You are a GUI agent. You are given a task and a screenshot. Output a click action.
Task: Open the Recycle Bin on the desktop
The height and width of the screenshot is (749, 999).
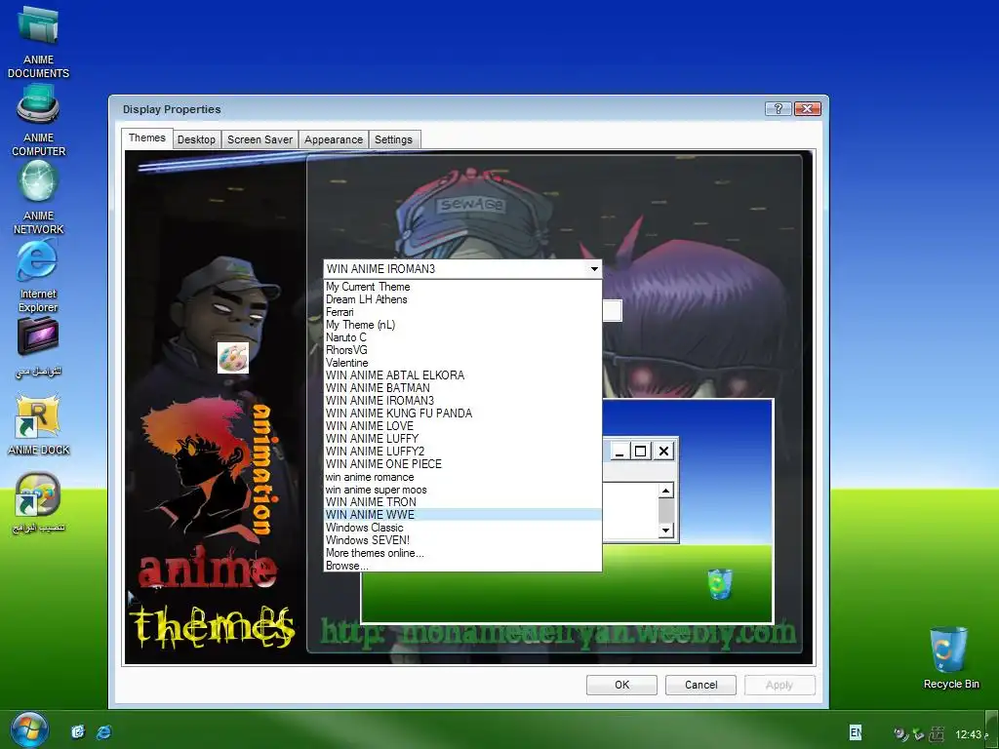tap(950, 658)
